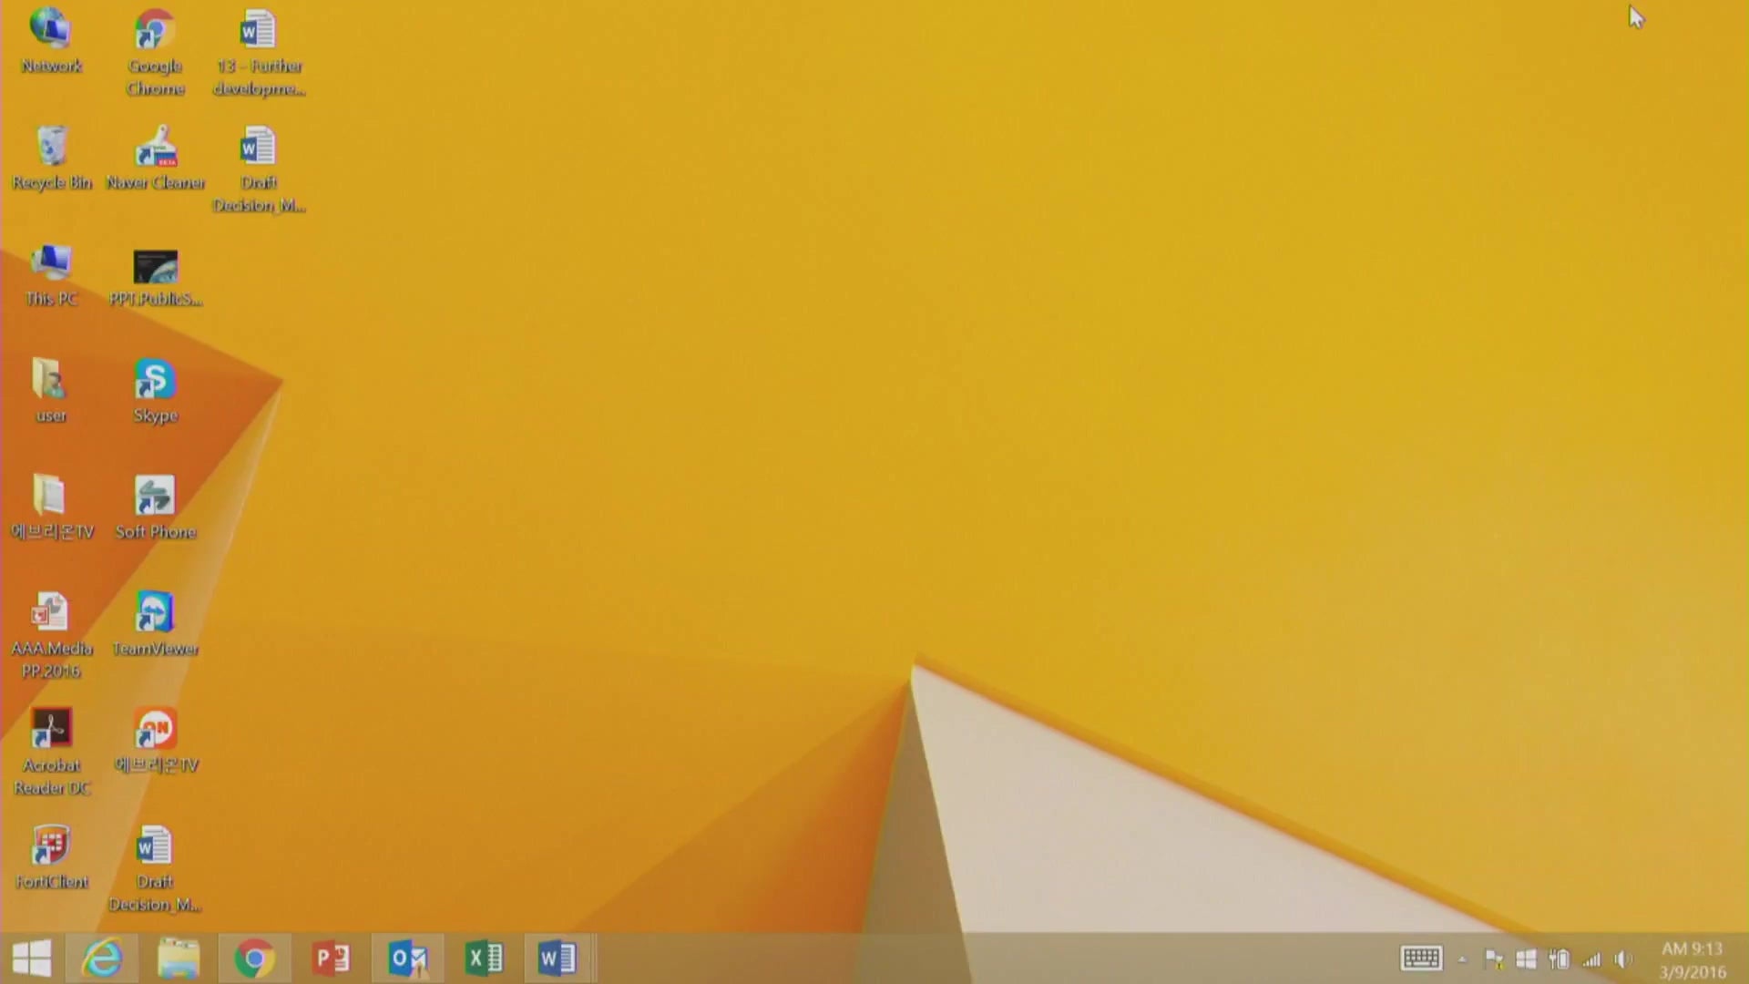This screenshot has width=1749, height=984.
Task: Open the Action Center flag icon
Action: tap(1494, 959)
